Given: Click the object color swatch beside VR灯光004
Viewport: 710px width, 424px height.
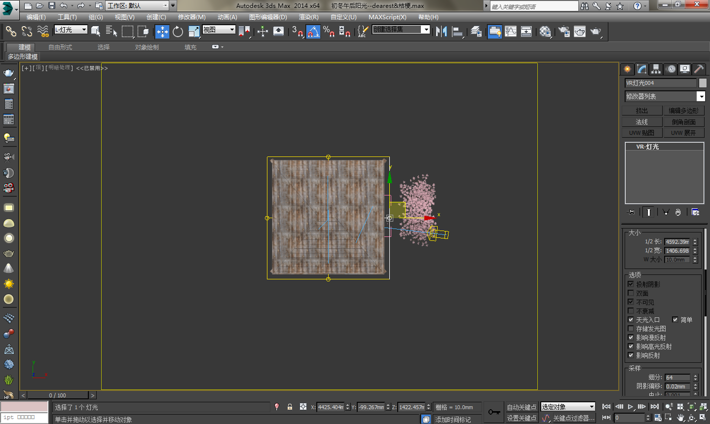Looking at the screenshot, I should [x=703, y=83].
